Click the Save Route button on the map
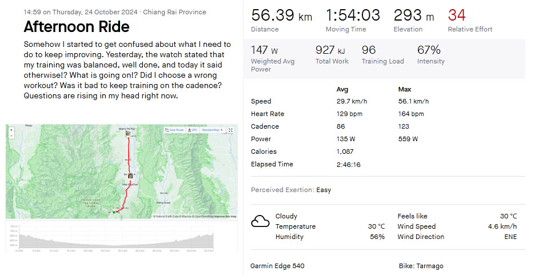This screenshot has height=275, width=543. [173, 130]
